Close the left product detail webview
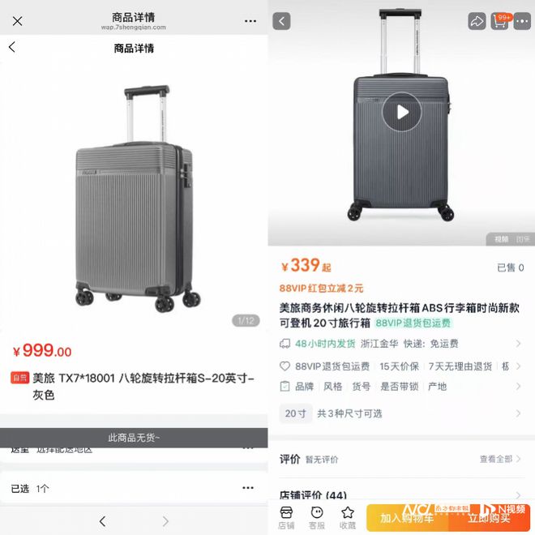Image resolution: width=535 pixels, height=535 pixels. (x=17, y=21)
